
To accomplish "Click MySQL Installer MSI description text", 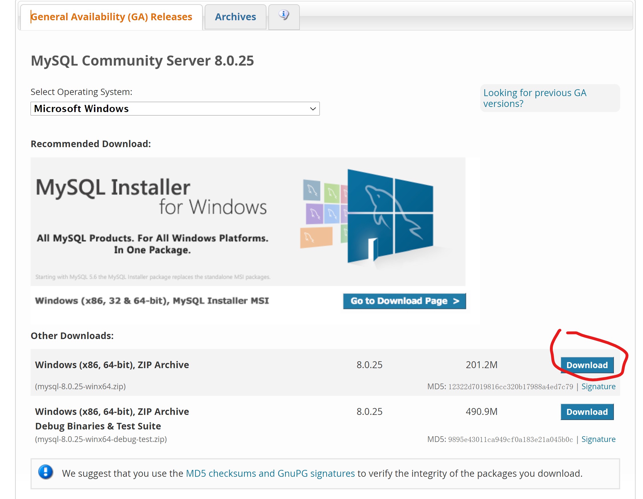I will (152, 301).
